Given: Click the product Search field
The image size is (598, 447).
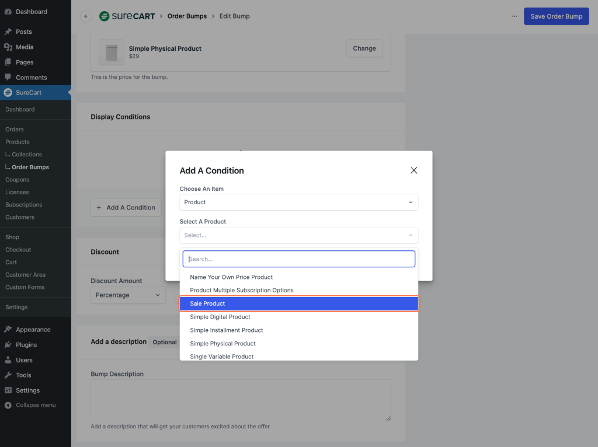Looking at the screenshot, I should [x=298, y=259].
